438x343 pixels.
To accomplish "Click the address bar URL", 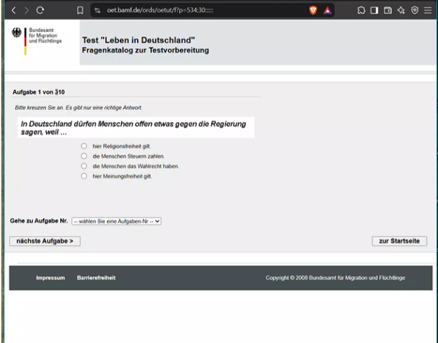I will (x=160, y=10).
